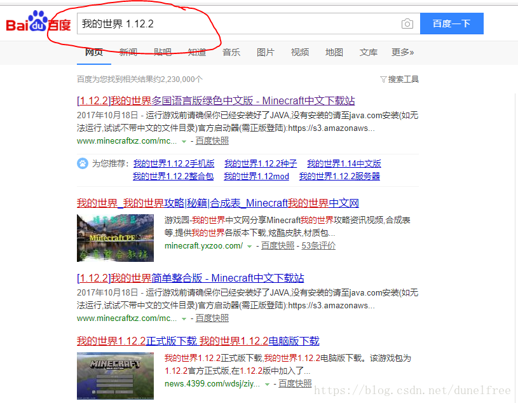Viewport: 518px width, 403px height.
Task: Click search box containing 我的世界 1.12.2
Action: click(249, 24)
